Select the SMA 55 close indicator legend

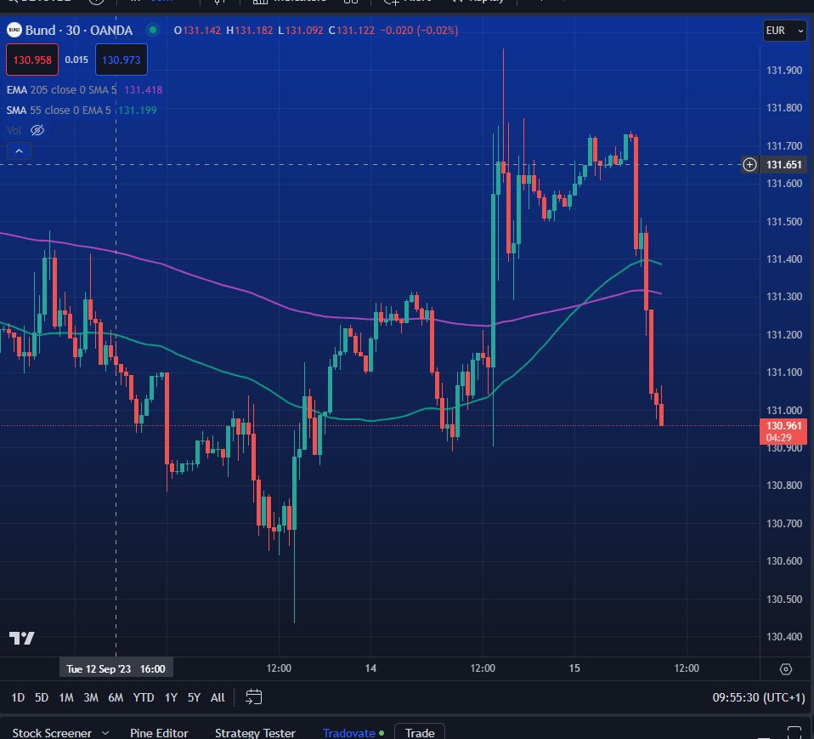pos(59,111)
